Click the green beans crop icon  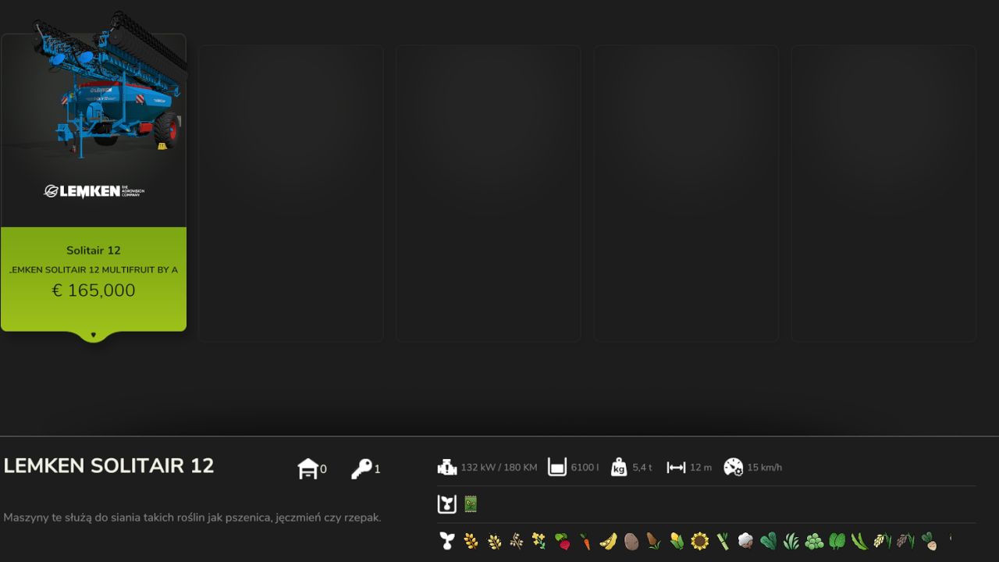859,540
